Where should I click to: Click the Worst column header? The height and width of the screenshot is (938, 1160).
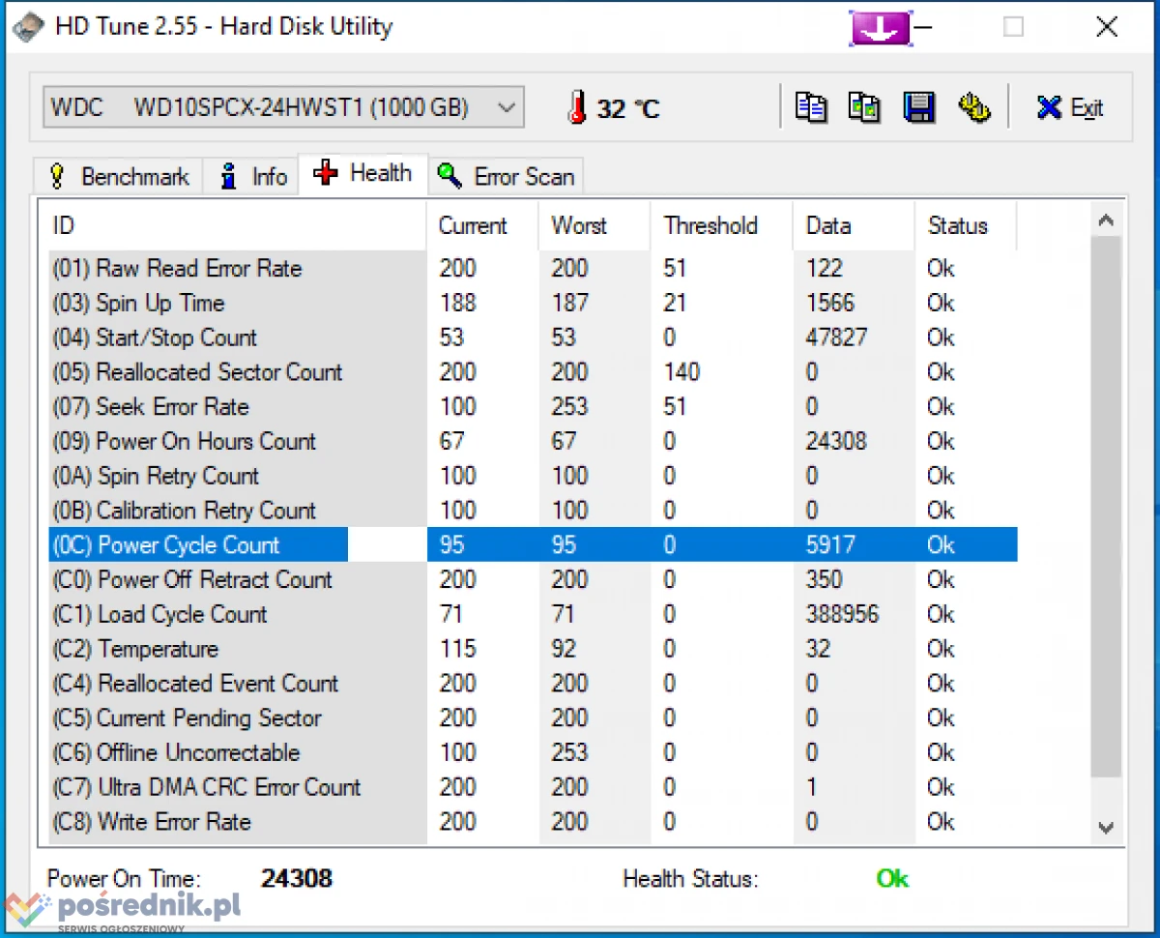pyautogui.click(x=594, y=226)
